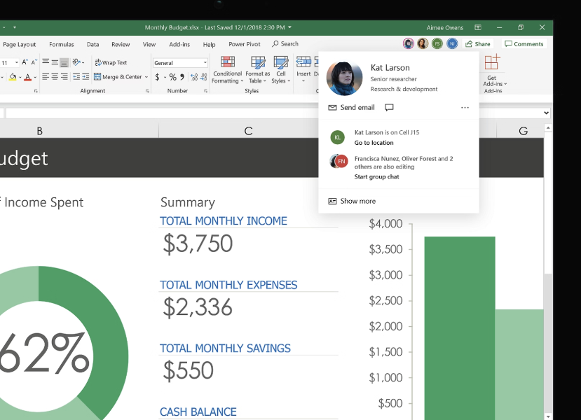This screenshot has height=420, width=581.
Task: Open the Get Add-ins button
Action: [x=493, y=71]
